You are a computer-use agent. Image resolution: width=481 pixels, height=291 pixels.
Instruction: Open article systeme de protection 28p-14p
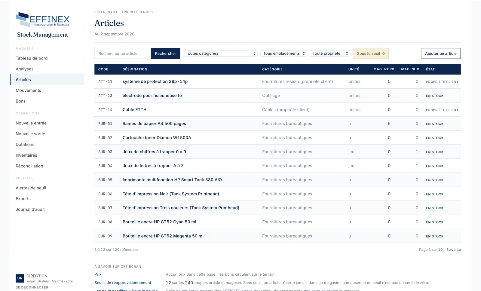[155, 81]
